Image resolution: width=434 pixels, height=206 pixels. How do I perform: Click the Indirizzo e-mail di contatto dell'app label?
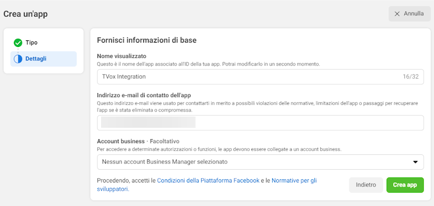click(144, 96)
